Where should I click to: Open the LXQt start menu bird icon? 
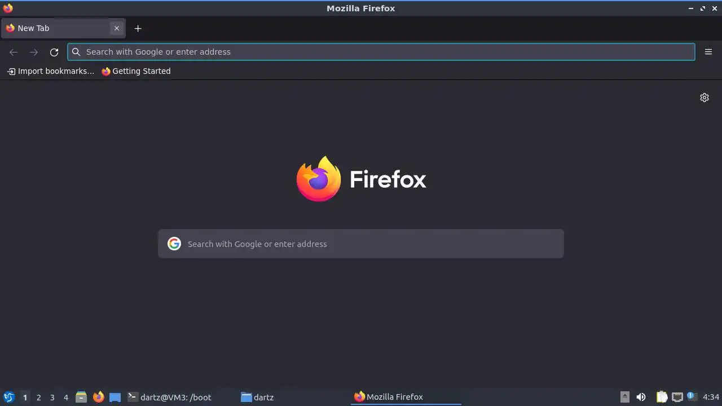coord(8,397)
